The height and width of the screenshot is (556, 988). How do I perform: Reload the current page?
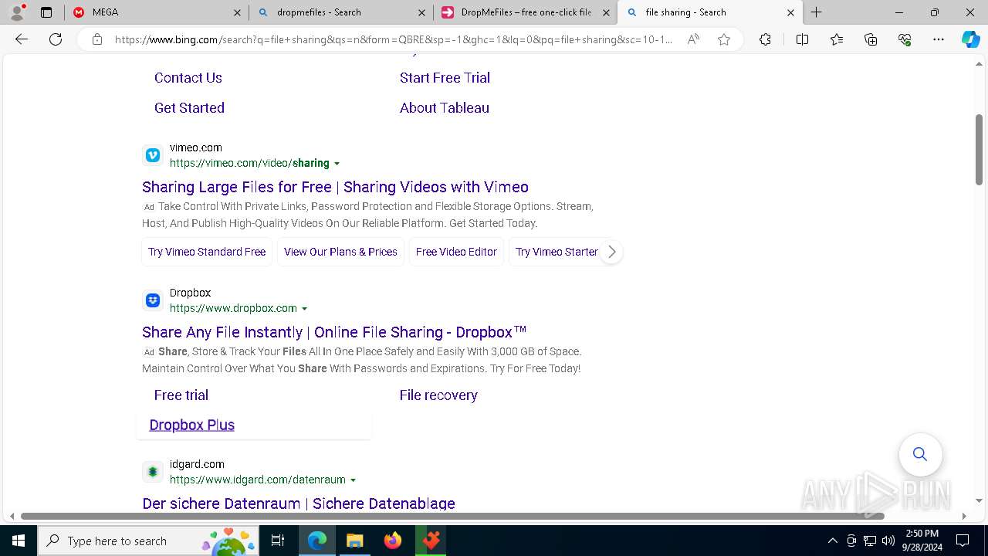(x=56, y=39)
